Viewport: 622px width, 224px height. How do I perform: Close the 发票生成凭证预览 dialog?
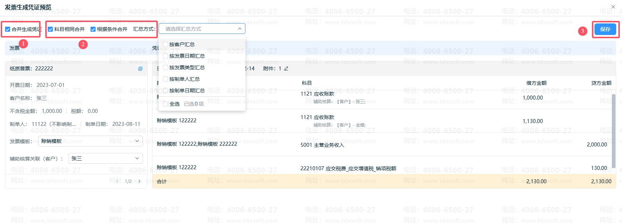pos(613,7)
